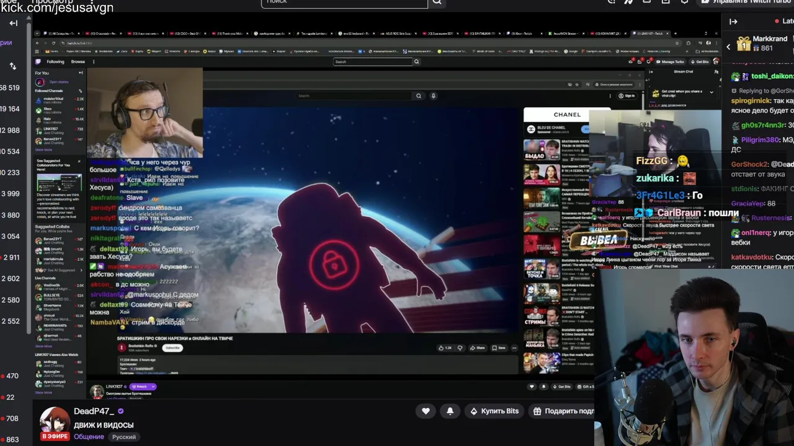
Task: Open Browse tab in inner Twitch window
Action: [78, 61]
